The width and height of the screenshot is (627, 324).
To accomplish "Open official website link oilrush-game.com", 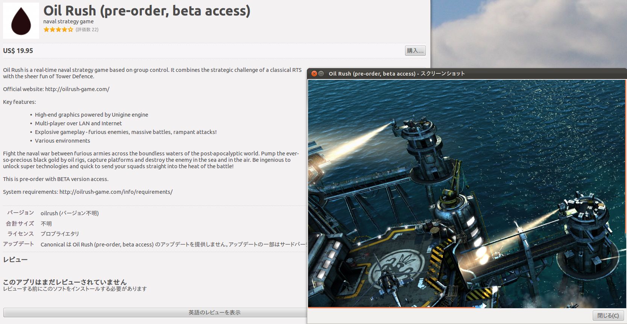I will click(77, 89).
